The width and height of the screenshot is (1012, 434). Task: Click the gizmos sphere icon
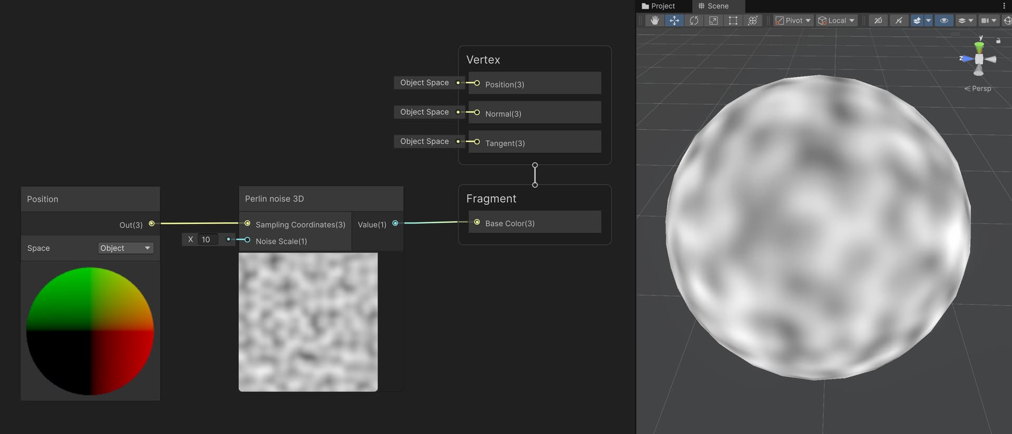1007,21
